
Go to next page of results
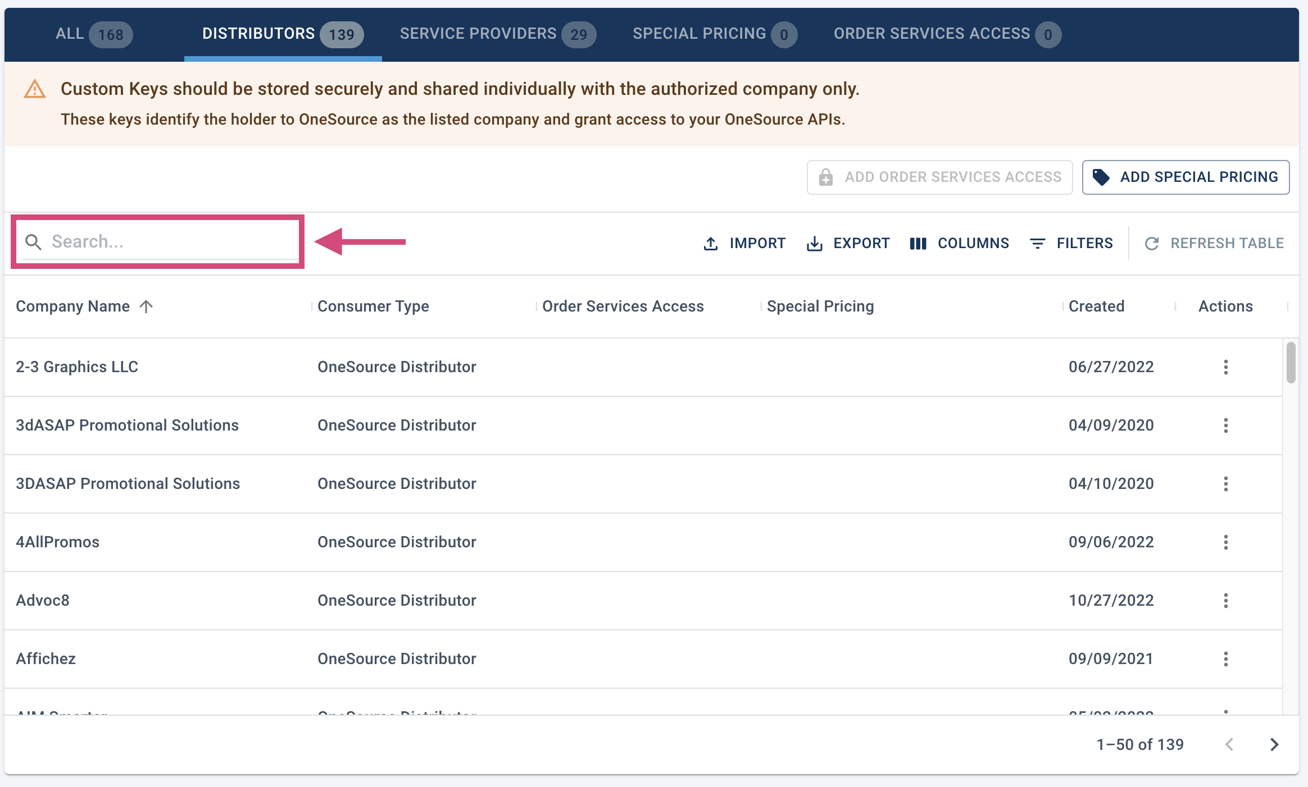[1274, 744]
